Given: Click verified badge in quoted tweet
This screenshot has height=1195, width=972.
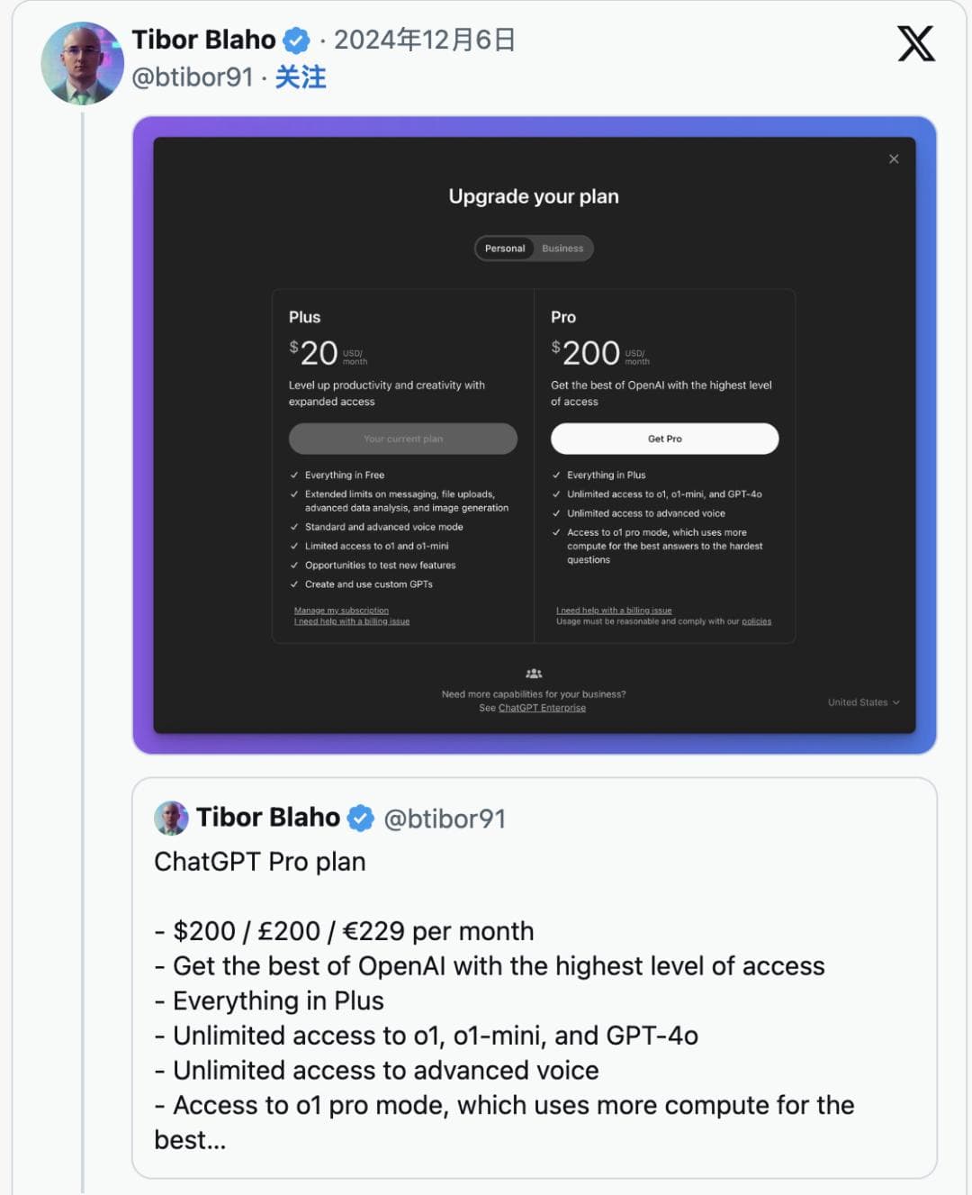Looking at the screenshot, I should (x=361, y=818).
